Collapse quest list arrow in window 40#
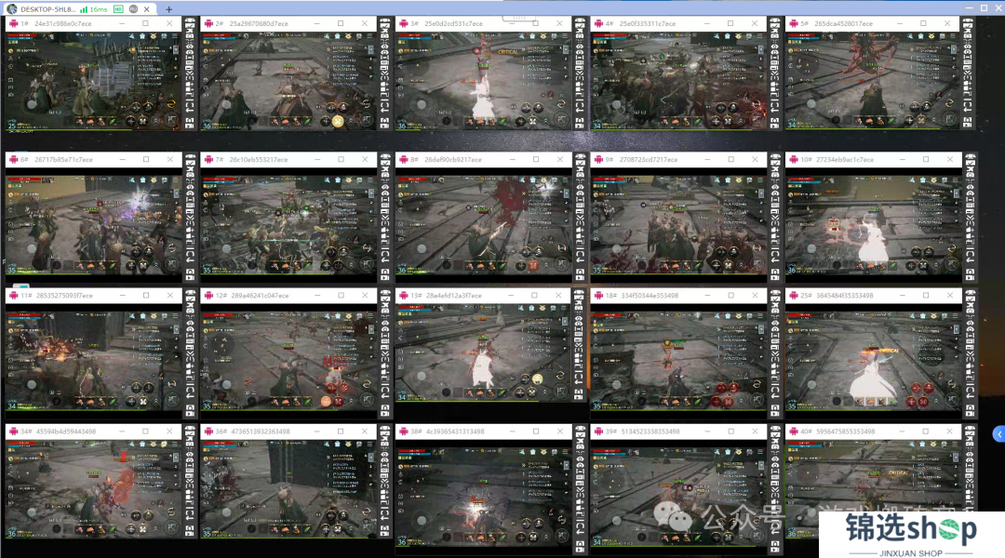 [956, 457]
